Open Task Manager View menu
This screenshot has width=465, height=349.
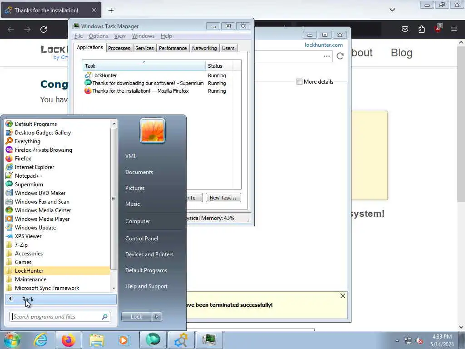120,35
